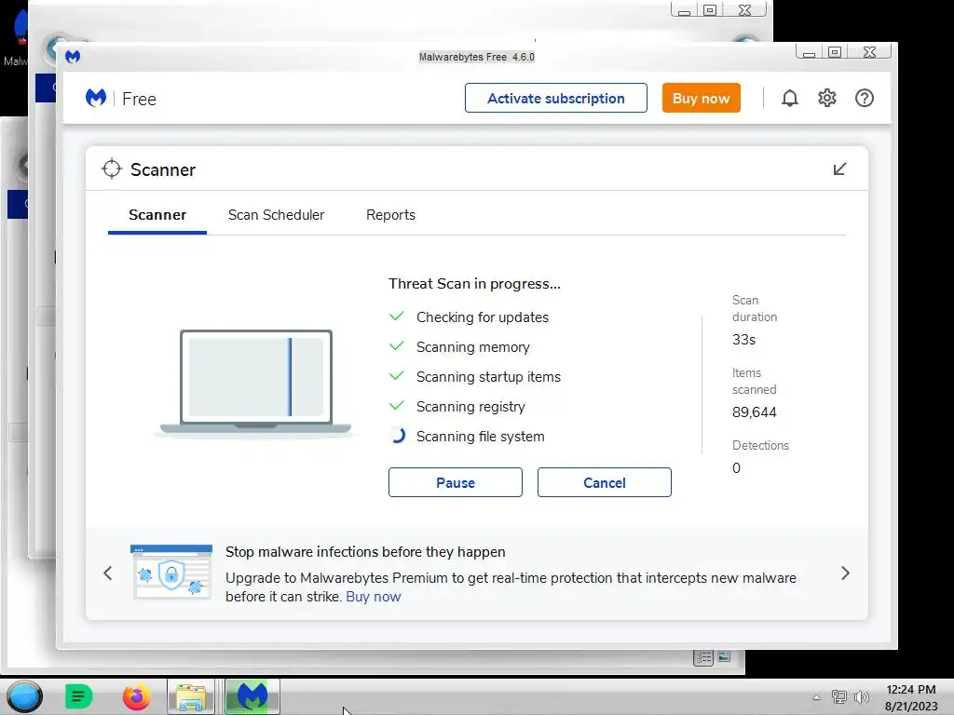Show previous promotion with left chevron
954x715 pixels.
108,573
